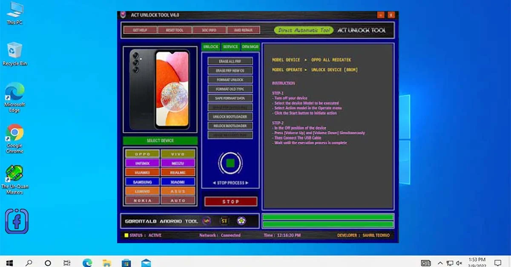Open Task View on the taskbar
511x267 pixels.
(67, 263)
